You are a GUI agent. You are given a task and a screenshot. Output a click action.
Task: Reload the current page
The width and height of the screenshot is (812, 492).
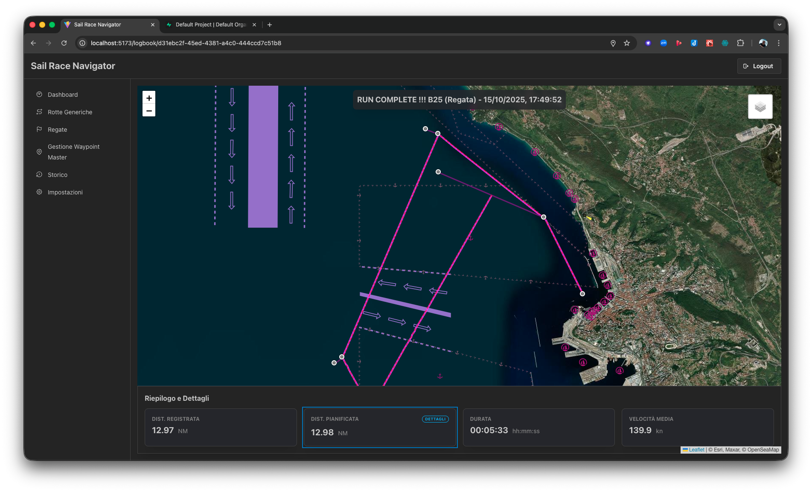64,43
